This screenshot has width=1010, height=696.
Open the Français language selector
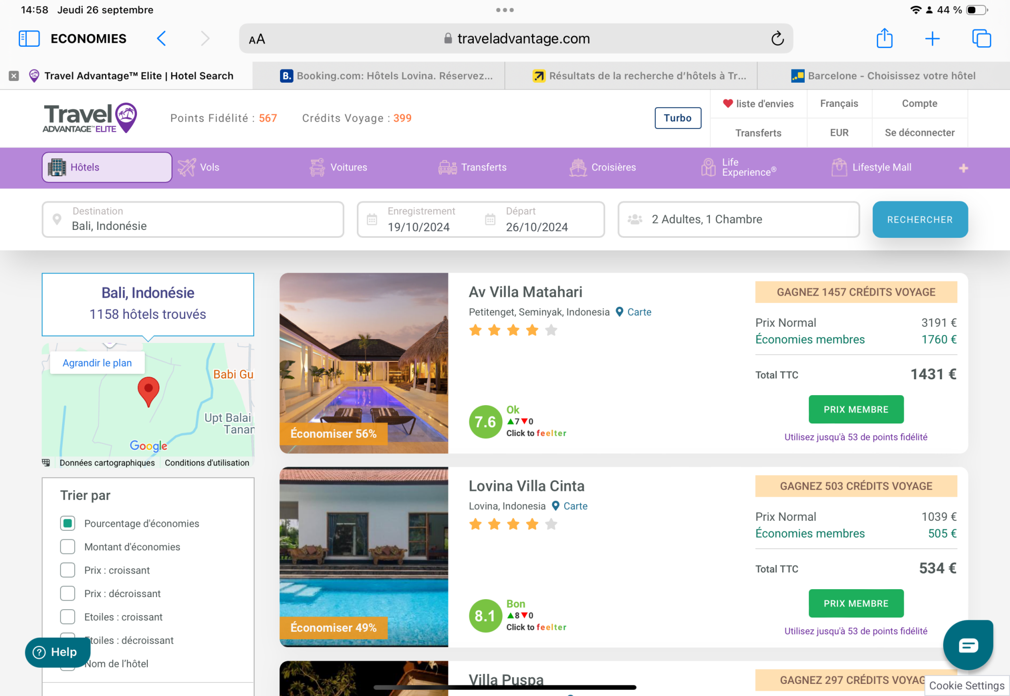click(x=839, y=104)
